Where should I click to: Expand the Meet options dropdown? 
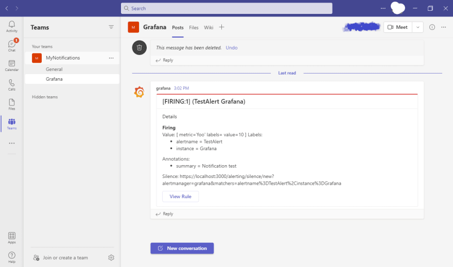(x=418, y=27)
